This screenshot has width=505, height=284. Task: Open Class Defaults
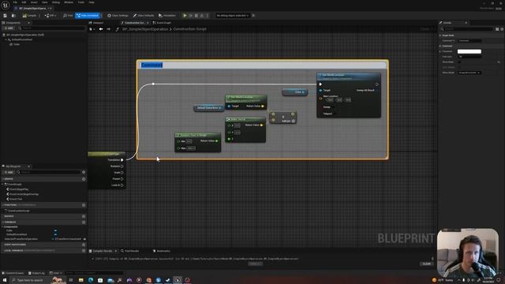pos(144,16)
